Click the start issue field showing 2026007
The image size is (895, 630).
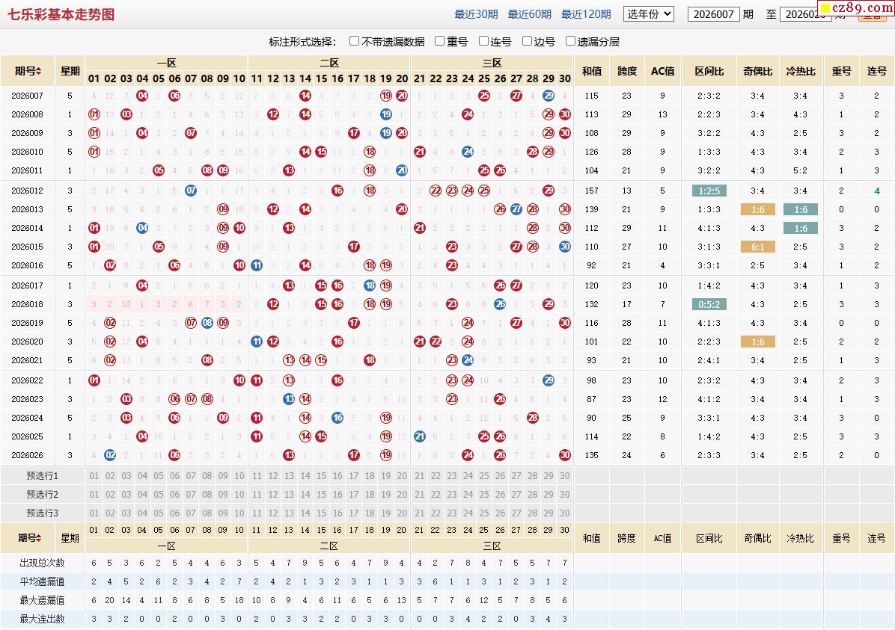(x=713, y=14)
